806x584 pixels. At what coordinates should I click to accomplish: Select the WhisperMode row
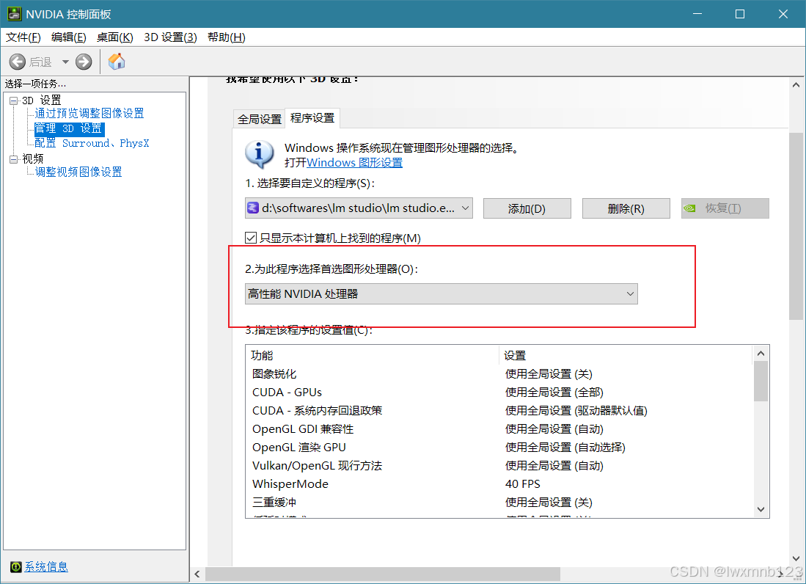499,483
